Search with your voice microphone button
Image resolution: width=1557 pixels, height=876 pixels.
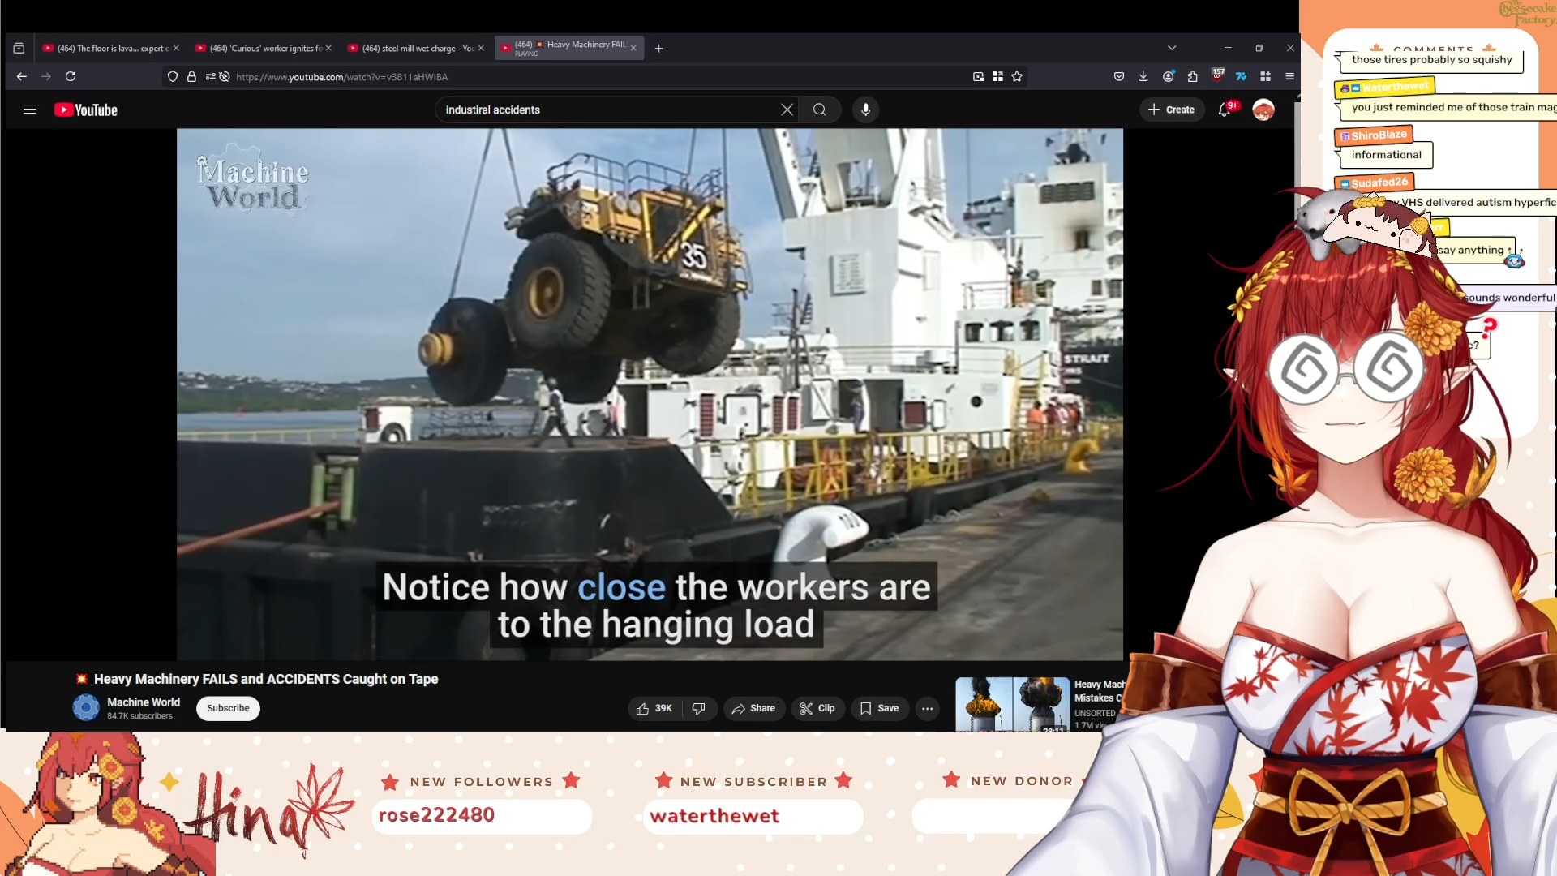coord(865,109)
